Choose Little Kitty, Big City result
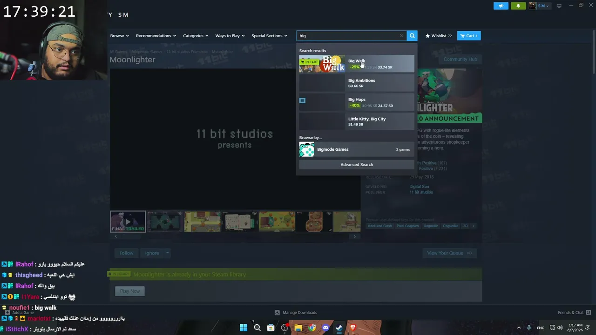Image resolution: width=596 pixels, height=335 pixels. (x=357, y=121)
